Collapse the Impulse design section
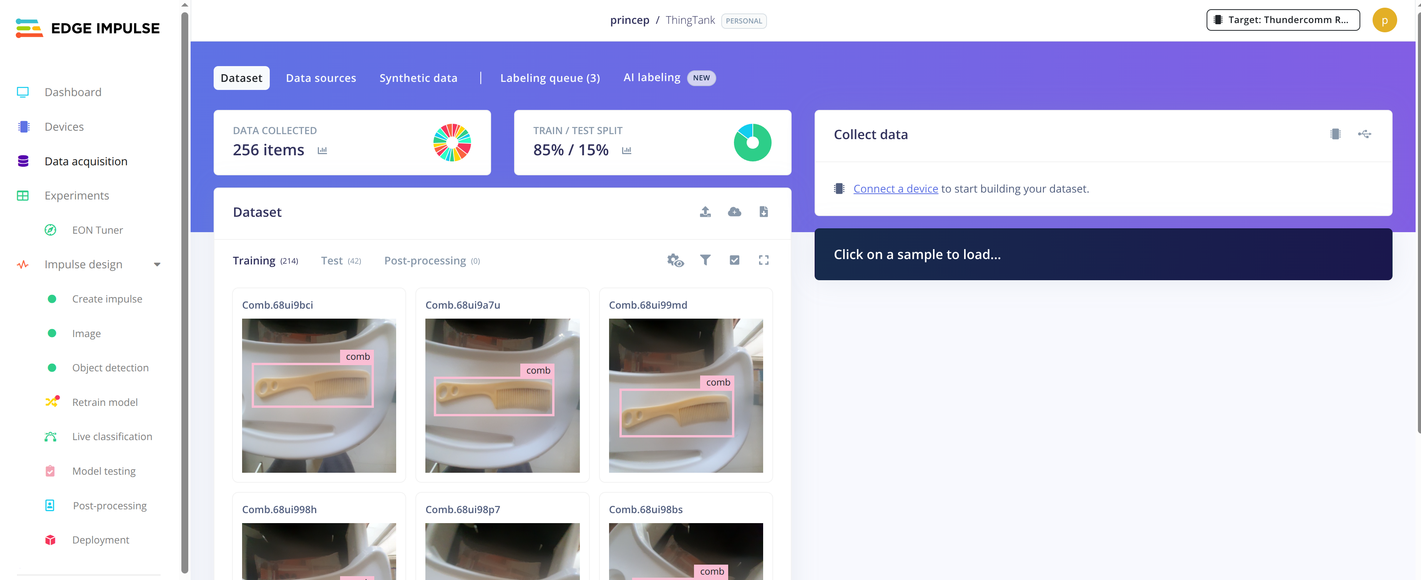The width and height of the screenshot is (1421, 580). [x=157, y=264]
